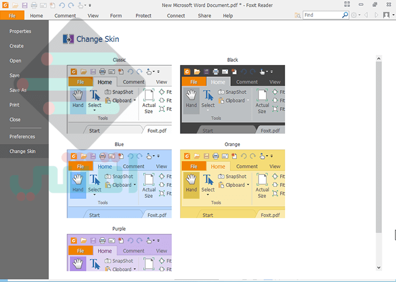
Task: Go to the Share ribbon tab
Action: click(x=204, y=16)
